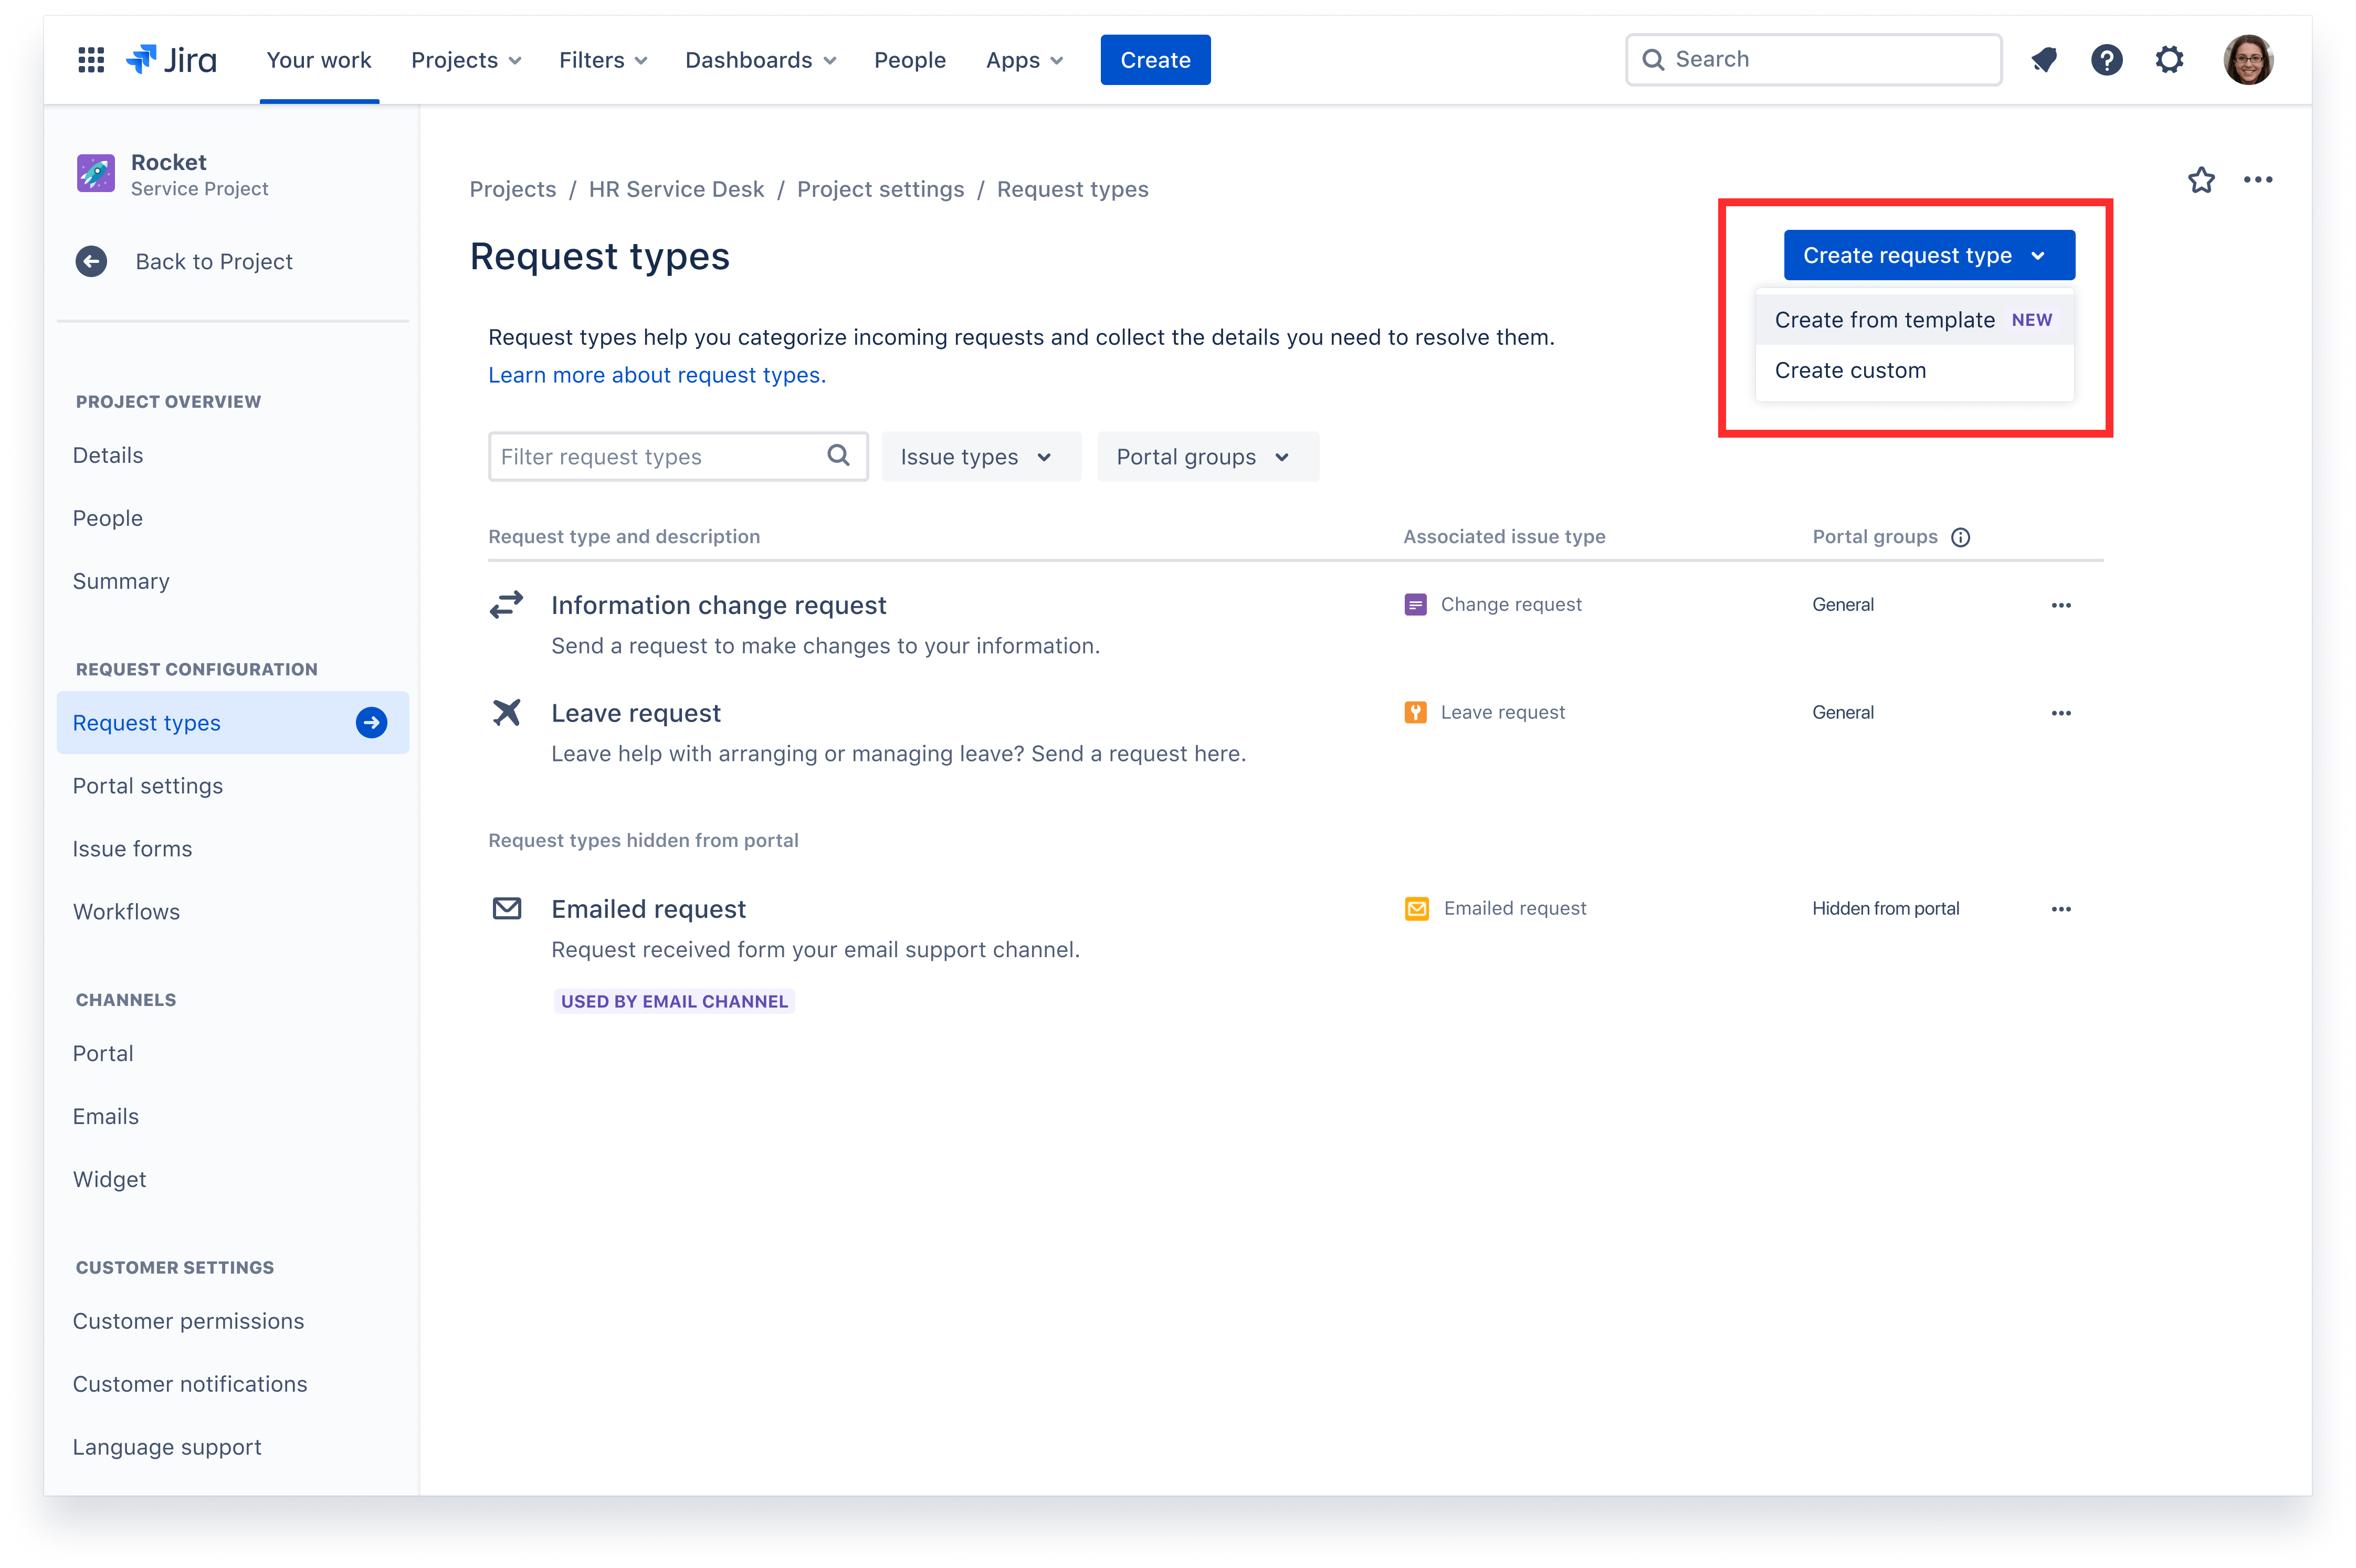
Task: Star this Request types page
Action: [x=2201, y=180]
